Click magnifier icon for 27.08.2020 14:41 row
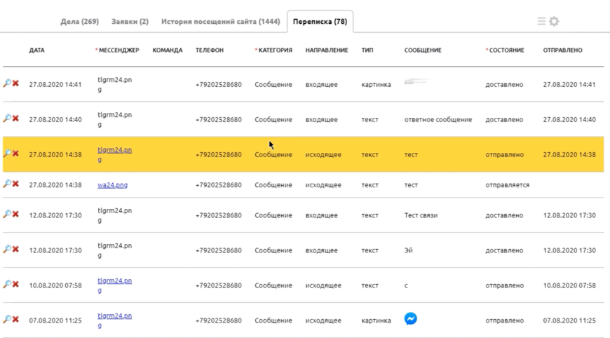Viewport: 610px width, 338px height. 7,83
